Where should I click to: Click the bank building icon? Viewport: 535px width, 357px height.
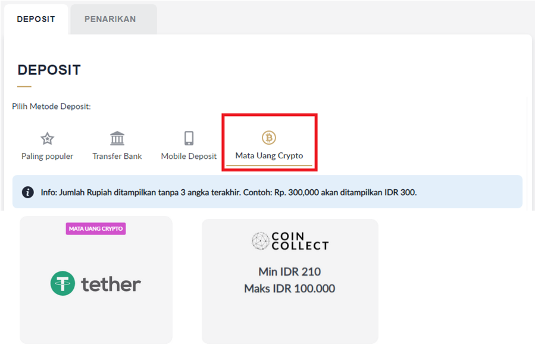click(x=117, y=139)
